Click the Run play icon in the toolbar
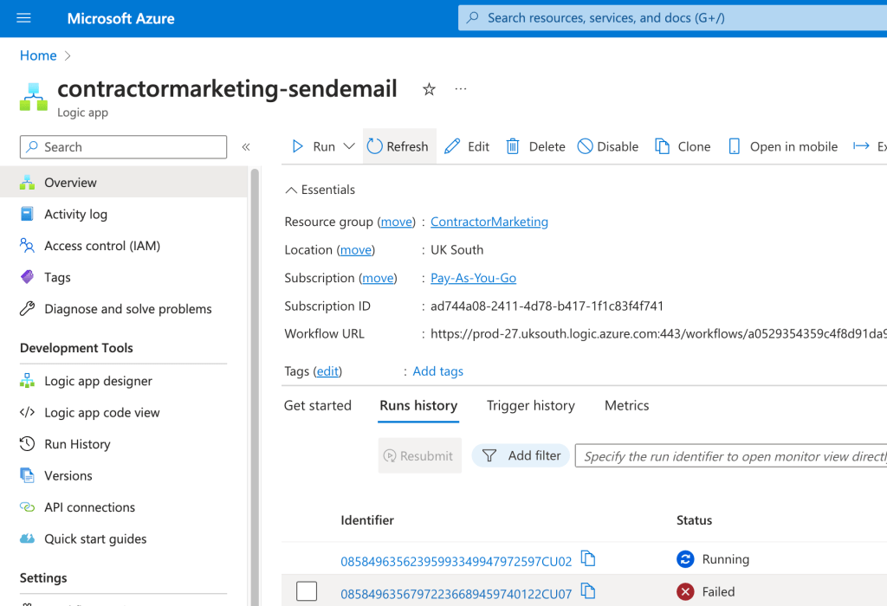 pyautogui.click(x=298, y=146)
